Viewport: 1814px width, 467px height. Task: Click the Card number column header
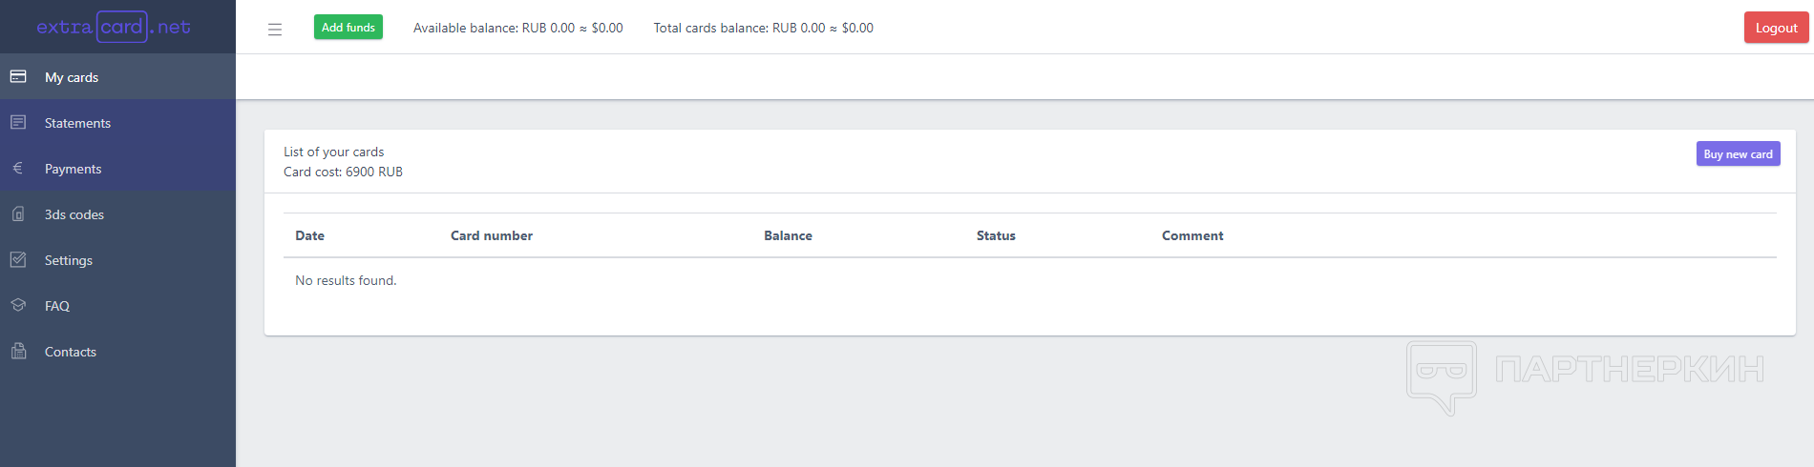point(492,235)
